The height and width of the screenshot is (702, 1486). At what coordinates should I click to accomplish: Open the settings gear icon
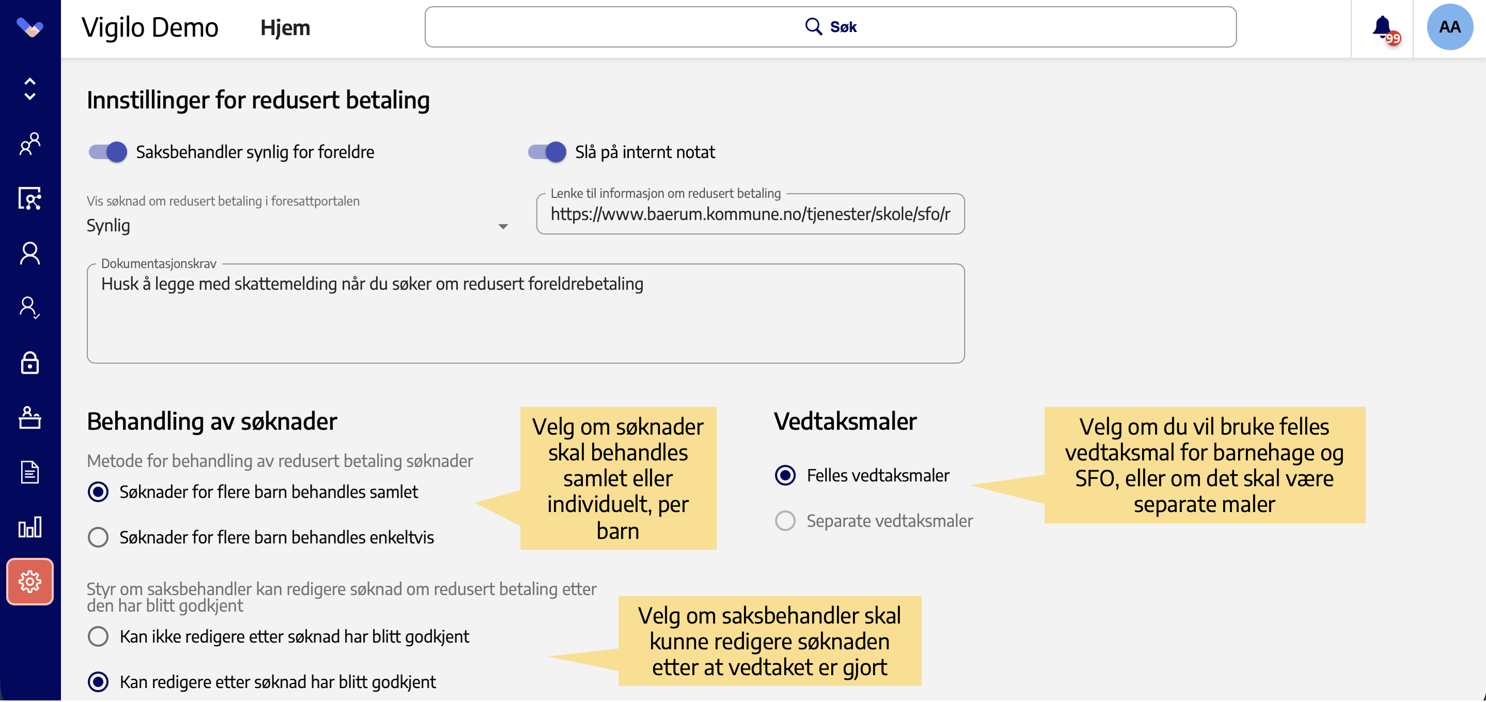pyautogui.click(x=30, y=581)
